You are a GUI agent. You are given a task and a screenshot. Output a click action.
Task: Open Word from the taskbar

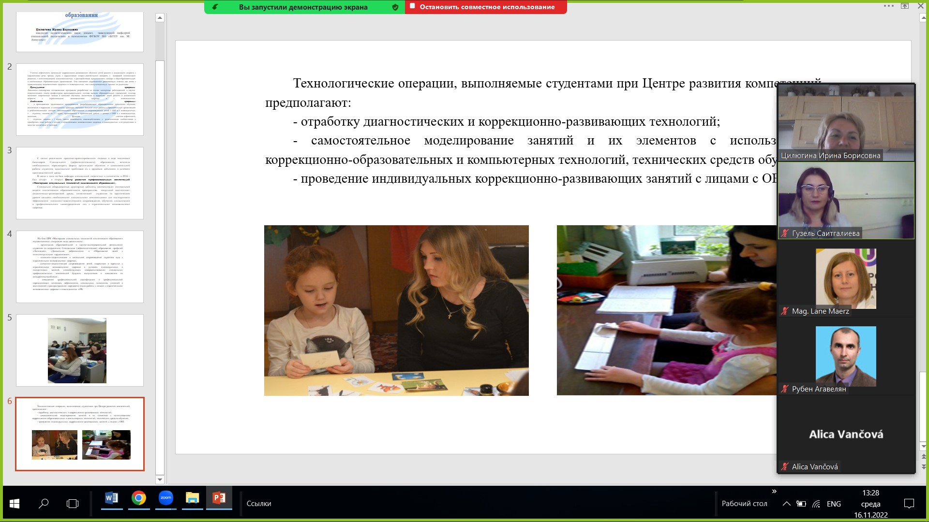point(111,498)
